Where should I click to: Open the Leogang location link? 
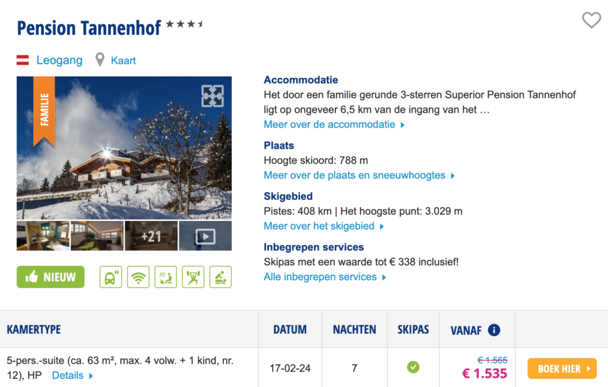pos(59,60)
